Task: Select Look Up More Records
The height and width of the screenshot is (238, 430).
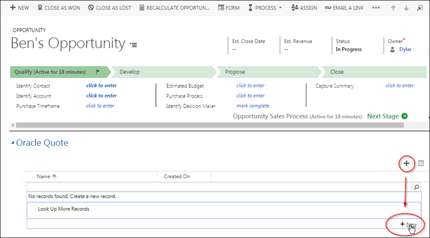Action: point(63,209)
